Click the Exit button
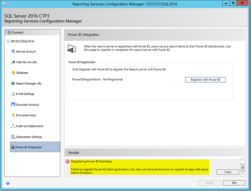The width and height of the screenshot is (251, 191). click(x=234, y=183)
